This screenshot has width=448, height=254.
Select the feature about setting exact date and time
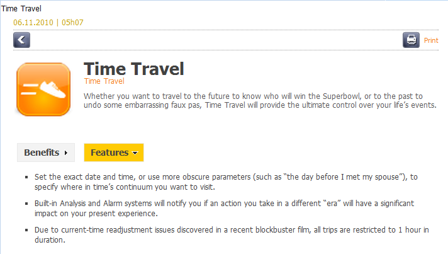point(226,182)
